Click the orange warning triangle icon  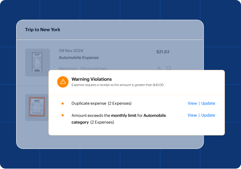(x=63, y=82)
